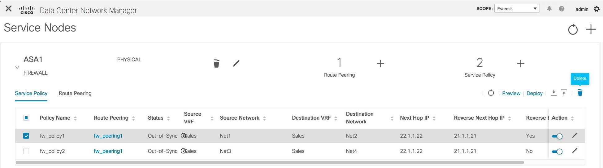Viewport: 603px width, 168px height.
Task: Click the Cisco logo
Action: [27, 10]
